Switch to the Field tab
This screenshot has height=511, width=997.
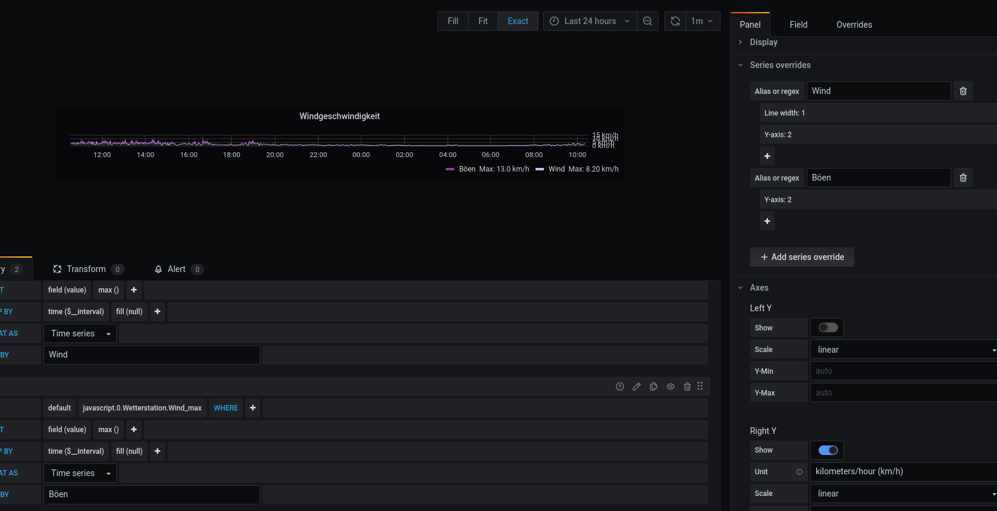[x=798, y=25]
